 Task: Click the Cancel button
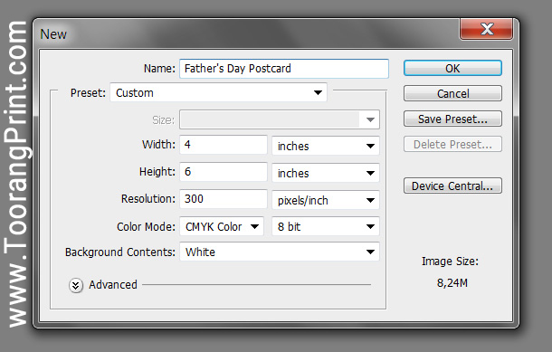(x=452, y=93)
